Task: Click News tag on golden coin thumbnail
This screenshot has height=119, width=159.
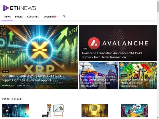Action: 85,116
